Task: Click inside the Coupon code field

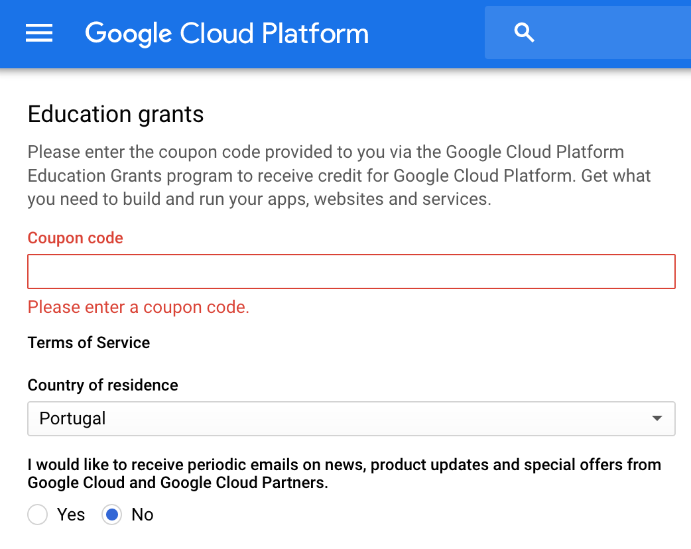Action: [x=351, y=272]
